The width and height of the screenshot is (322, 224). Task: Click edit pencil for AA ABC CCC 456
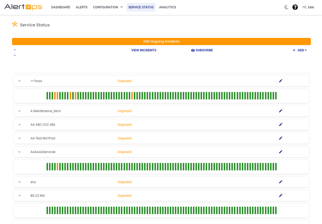[x=281, y=125]
